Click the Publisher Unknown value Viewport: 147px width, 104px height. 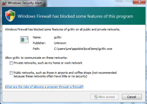coord(60,43)
